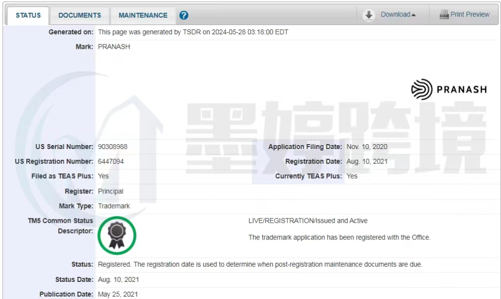Viewport: 501px width, 299px height.
Task: Click the registered ribbon status badge
Action: (x=117, y=235)
